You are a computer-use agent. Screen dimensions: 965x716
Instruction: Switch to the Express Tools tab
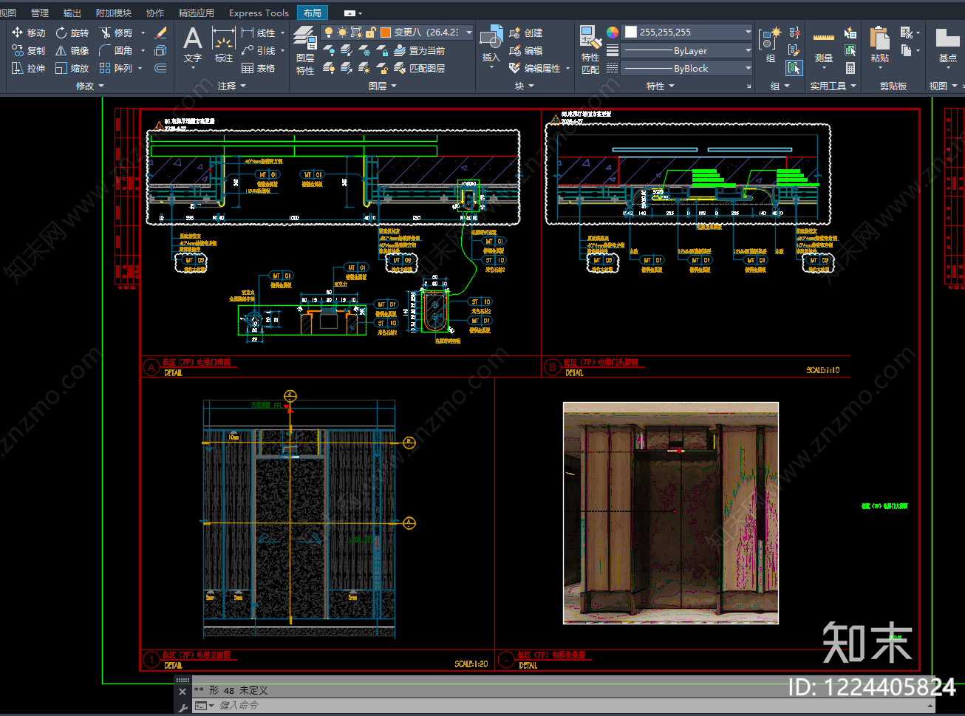(259, 13)
